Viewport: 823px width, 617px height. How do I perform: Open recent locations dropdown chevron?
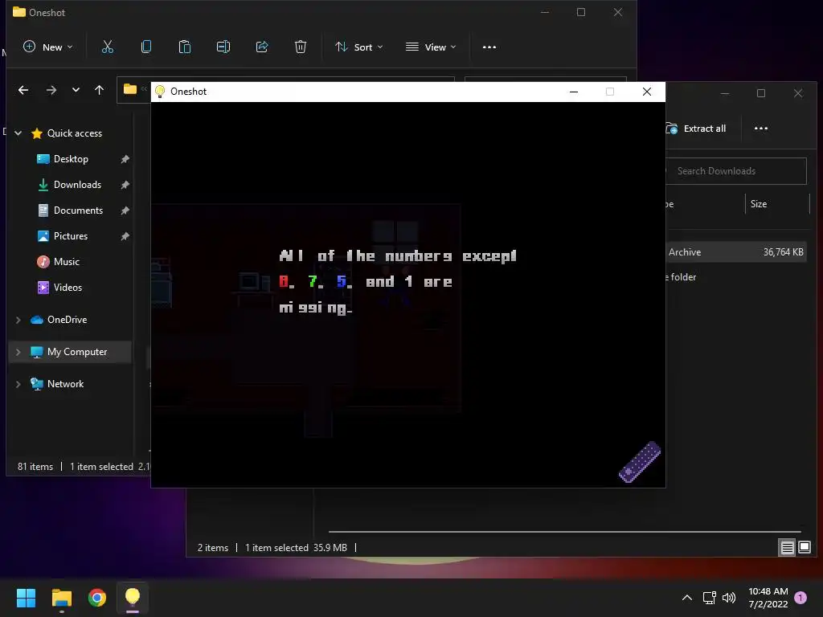[x=76, y=90]
